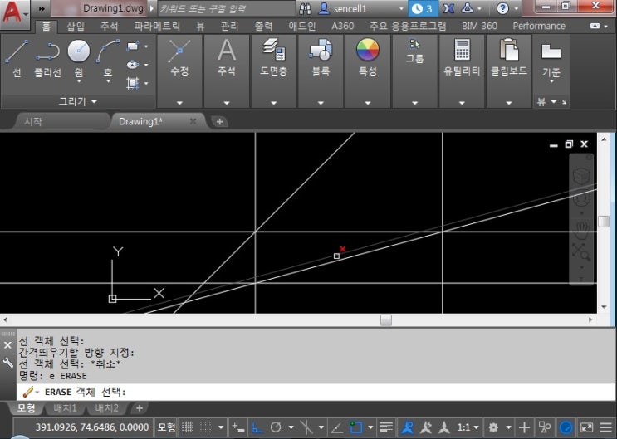The height and width of the screenshot is (439, 617).
Task: Open the Hatch tool dropdown arrow
Action: (x=146, y=83)
